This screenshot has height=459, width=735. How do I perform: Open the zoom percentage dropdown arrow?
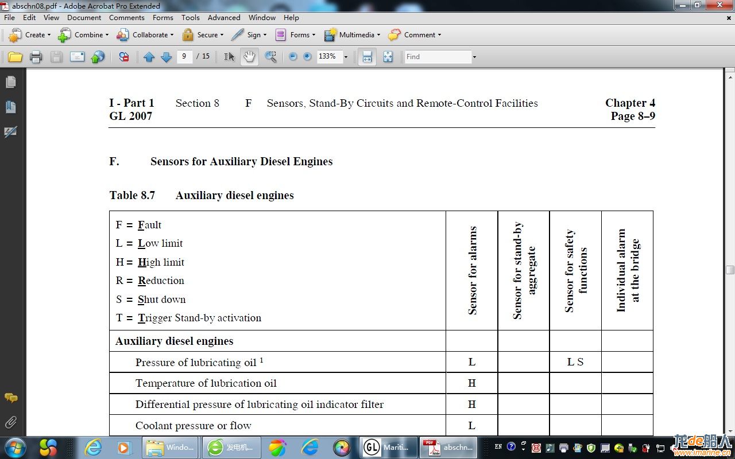(x=346, y=57)
